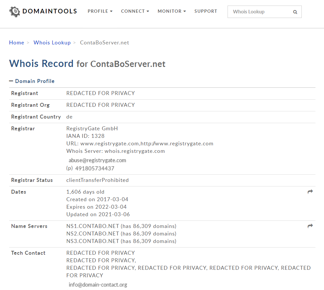Click the abuse@registrygate.com email address

[97, 160]
